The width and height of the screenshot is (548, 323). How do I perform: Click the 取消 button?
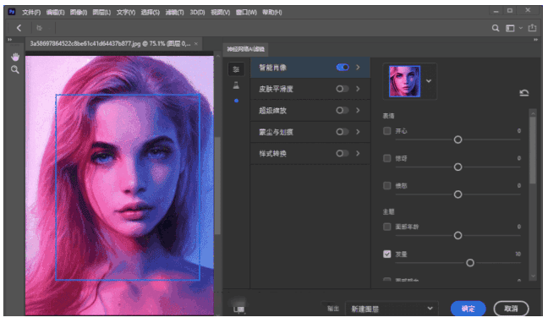click(511, 309)
